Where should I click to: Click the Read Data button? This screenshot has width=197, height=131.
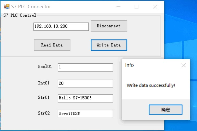[x=52, y=45]
